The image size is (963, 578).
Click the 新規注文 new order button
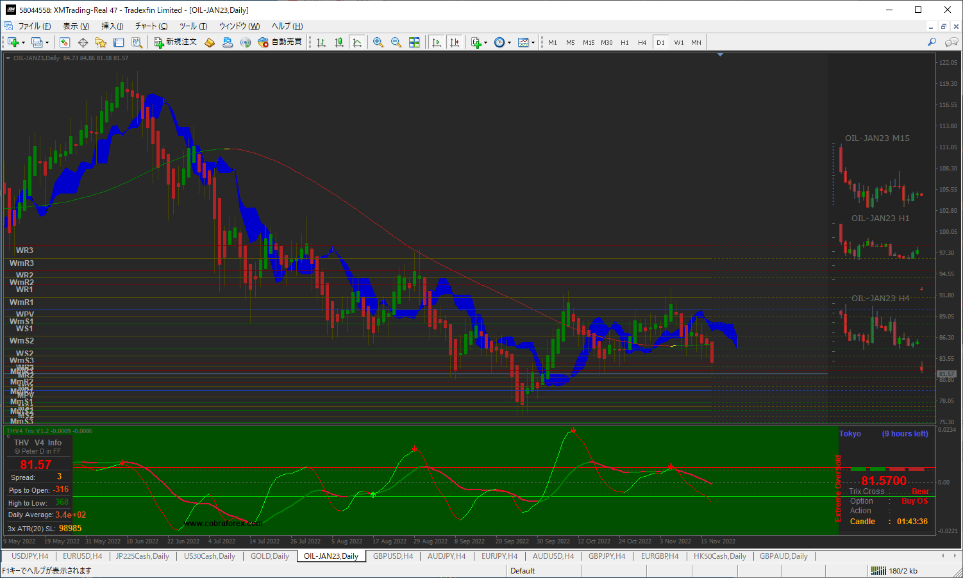pos(175,42)
